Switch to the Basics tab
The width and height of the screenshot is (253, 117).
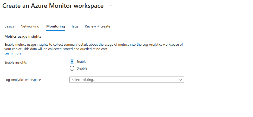[9, 26]
